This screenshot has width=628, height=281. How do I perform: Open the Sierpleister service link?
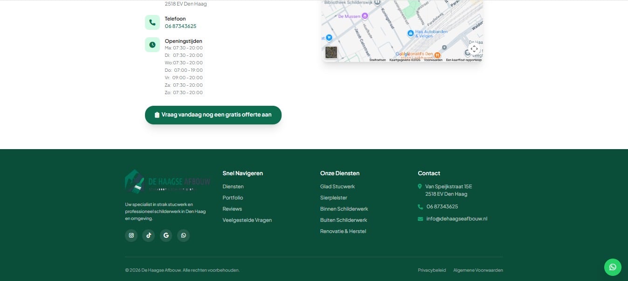click(334, 198)
